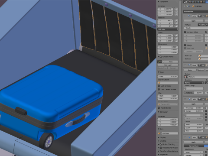Switch to the Render Layers properties tab

tap(192, 2)
